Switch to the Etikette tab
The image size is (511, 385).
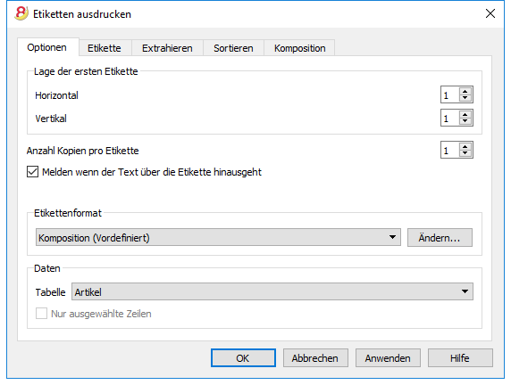pyautogui.click(x=105, y=48)
